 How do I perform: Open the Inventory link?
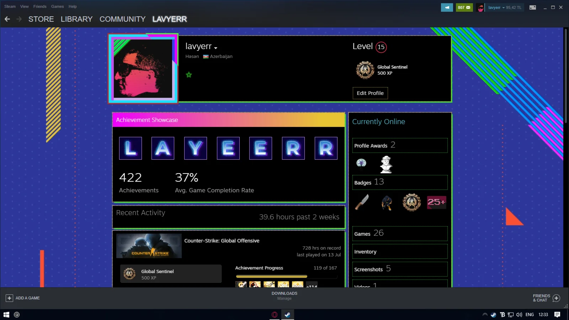(400, 251)
